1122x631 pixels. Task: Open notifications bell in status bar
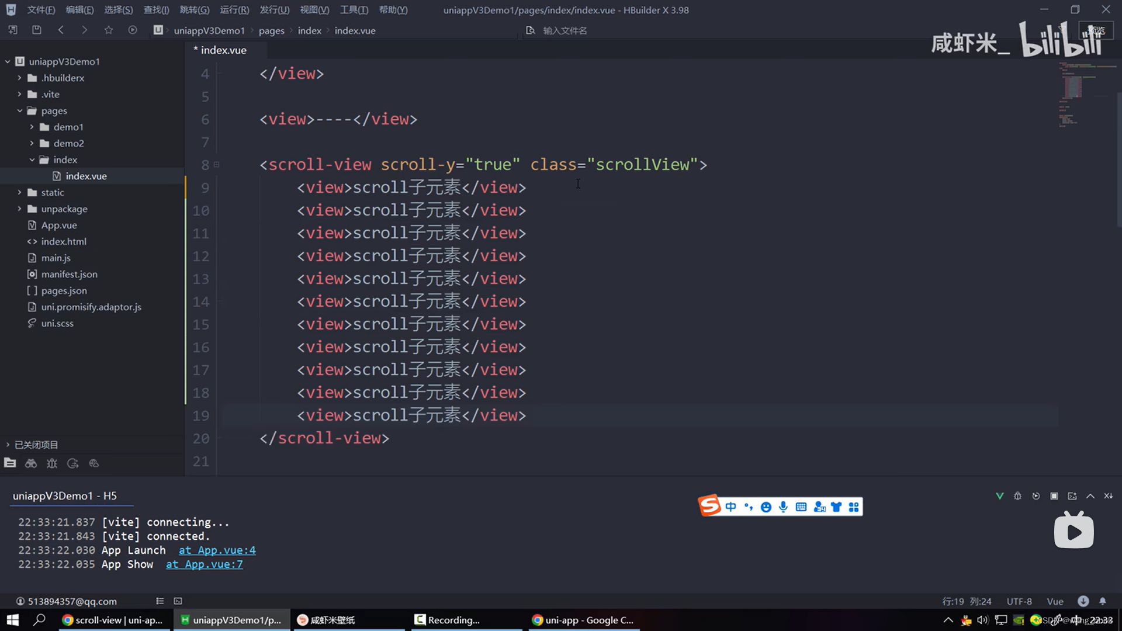point(1103,601)
